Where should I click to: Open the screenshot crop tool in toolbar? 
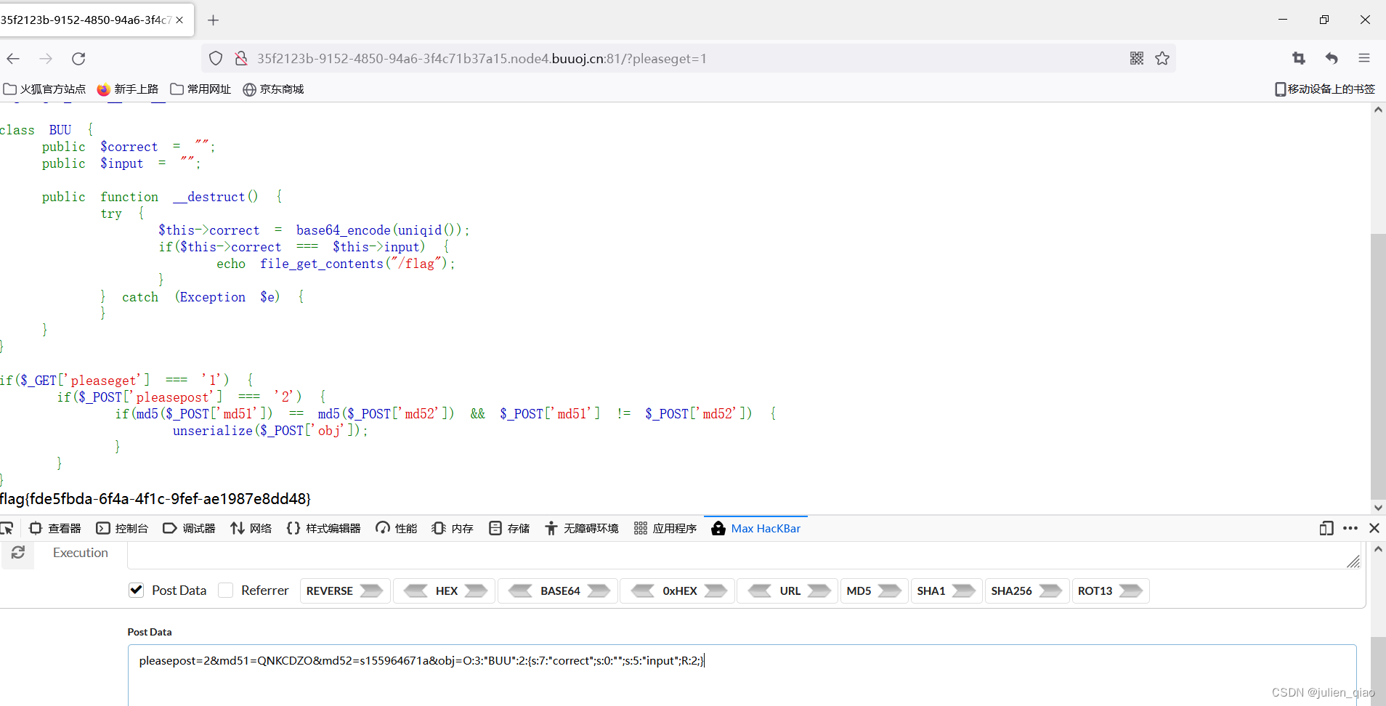pyautogui.click(x=1299, y=58)
